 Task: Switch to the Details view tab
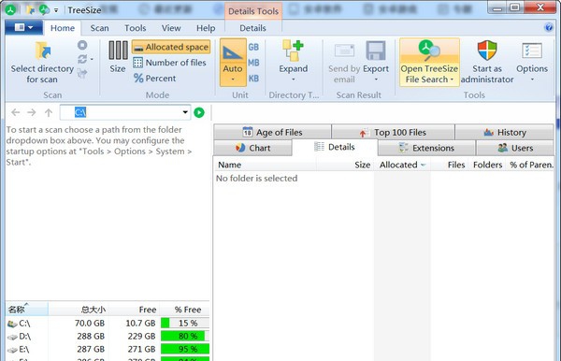(335, 147)
